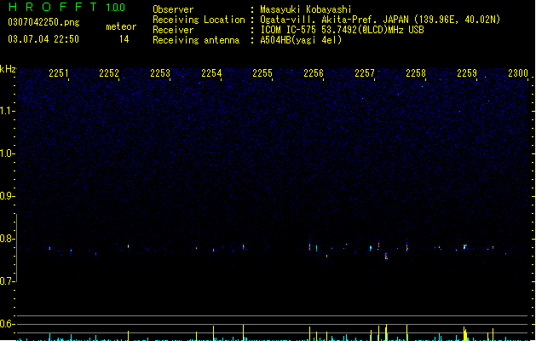This screenshot has width=536, height=341.
Task: Click the 2300 end time label
Action: point(518,73)
